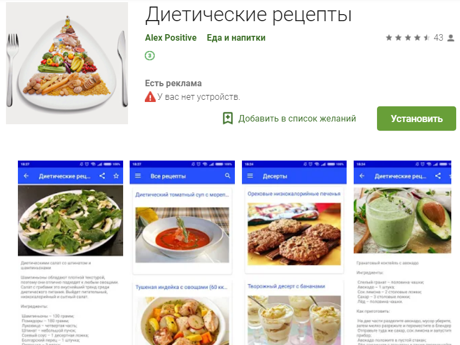Click the back arrow in first screenshot
The height and width of the screenshot is (345, 460).
click(26, 176)
